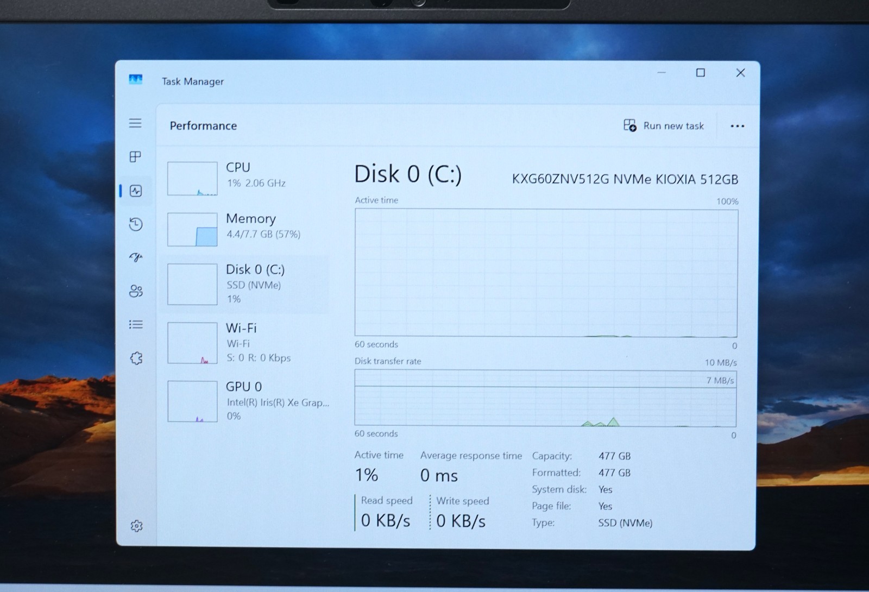Open the hamburger navigation menu
Viewport: 869px width, 592px height.
click(x=135, y=123)
